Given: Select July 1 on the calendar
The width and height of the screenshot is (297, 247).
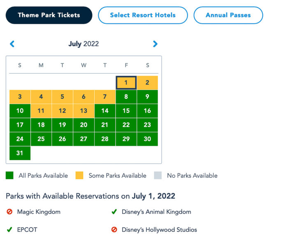Looking at the screenshot, I should click(x=126, y=83).
